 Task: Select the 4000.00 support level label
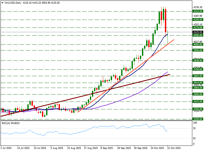click(198, 44)
